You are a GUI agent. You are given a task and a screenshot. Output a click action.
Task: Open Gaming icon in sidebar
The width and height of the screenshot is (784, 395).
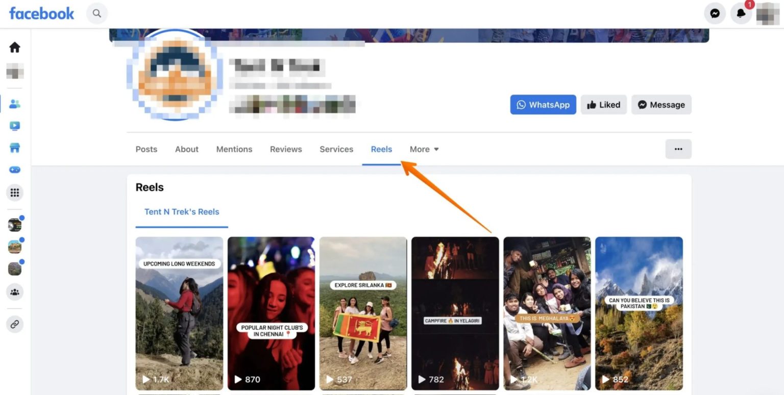coord(15,170)
